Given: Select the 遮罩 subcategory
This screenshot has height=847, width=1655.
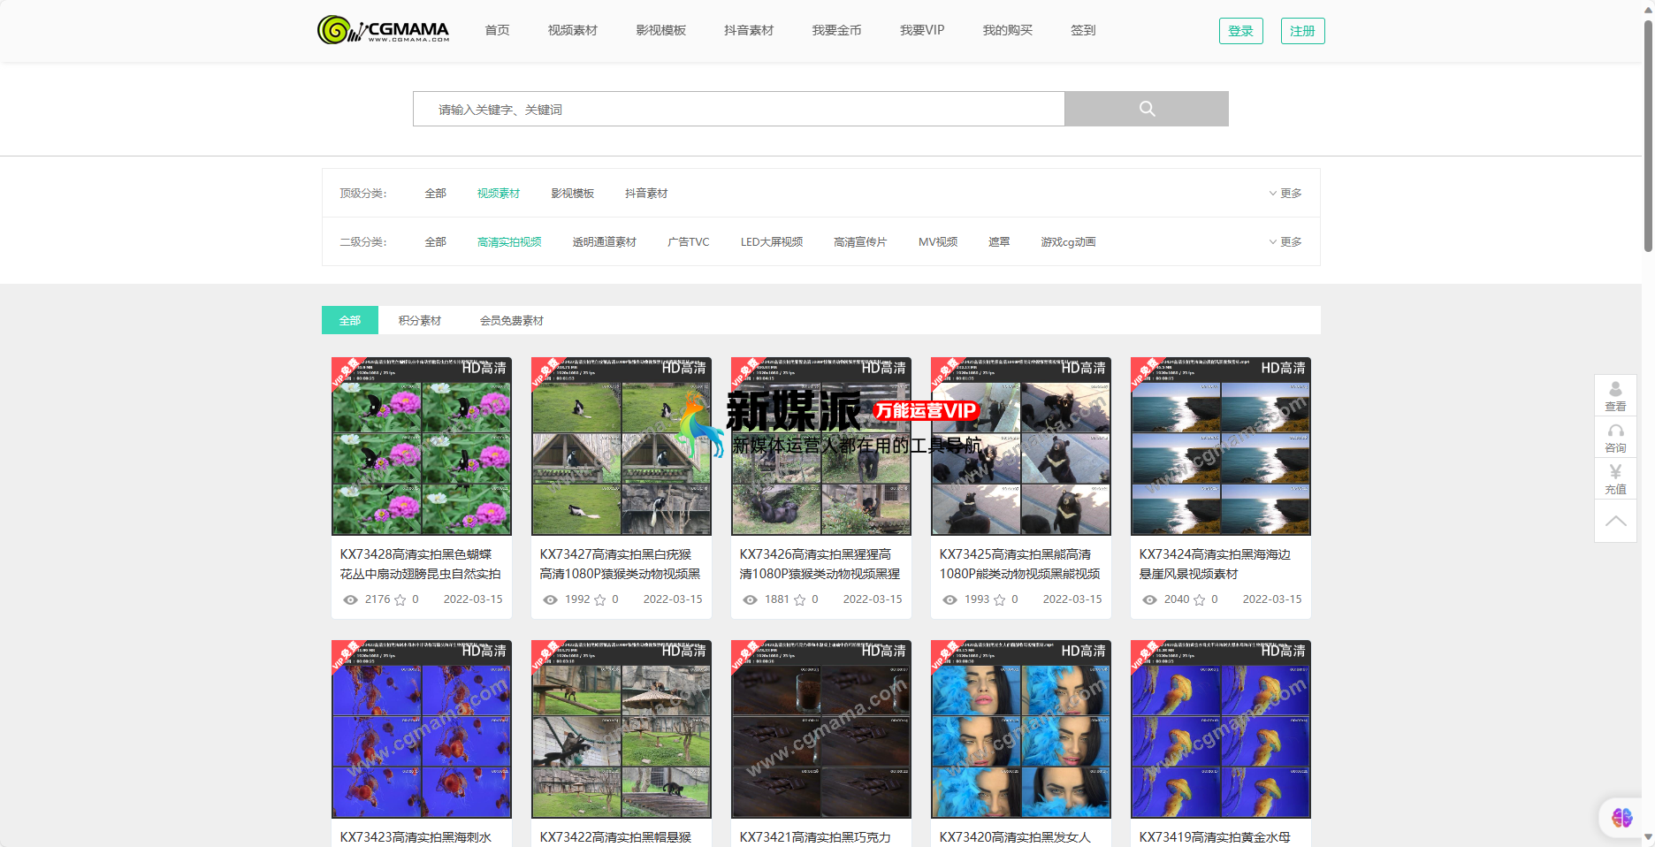Looking at the screenshot, I should (999, 241).
